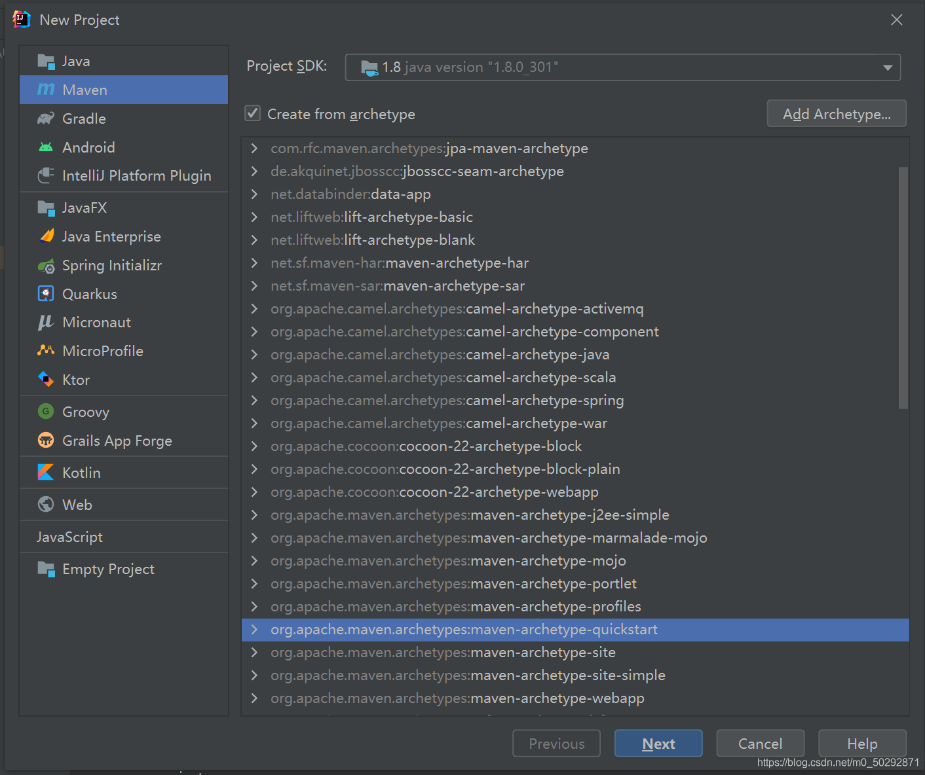Image resolution: width=925 pixels, height=775 pixels.
Task: Expand the camel-archetype-activemq node
Action: click(x=255, y=309)
